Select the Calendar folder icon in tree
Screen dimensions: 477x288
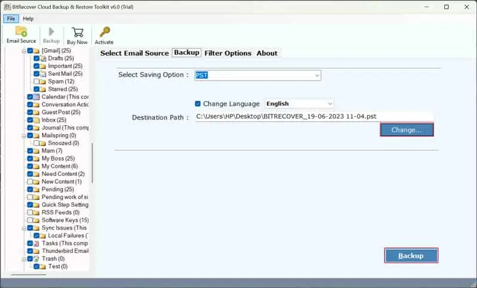[37, 97]
